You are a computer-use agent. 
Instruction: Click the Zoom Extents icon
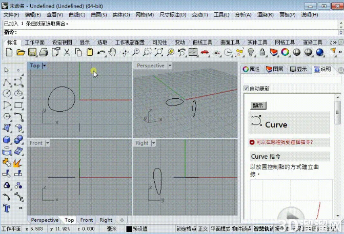[x=159, y=52]
